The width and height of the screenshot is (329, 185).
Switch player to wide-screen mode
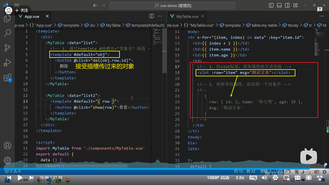coord(298,178)
